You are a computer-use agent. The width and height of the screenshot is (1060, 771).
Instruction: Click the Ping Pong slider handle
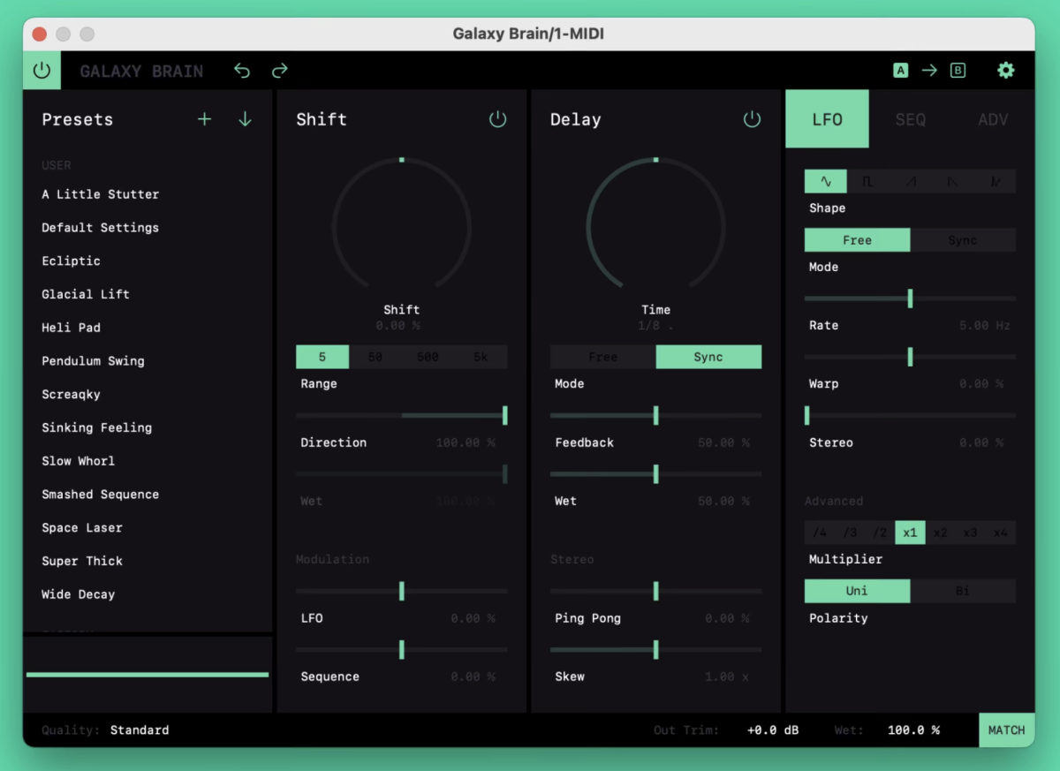(x=655, y=591)
